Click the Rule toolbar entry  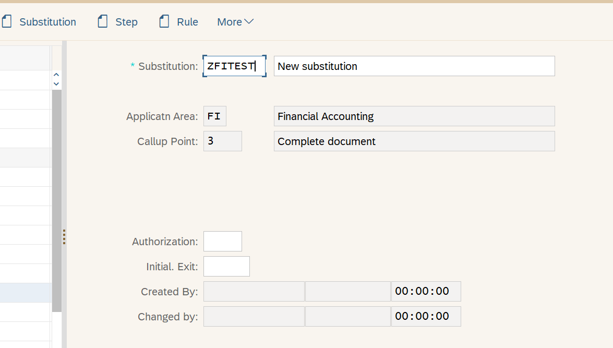pyautogui.click(x=188, y=22)
